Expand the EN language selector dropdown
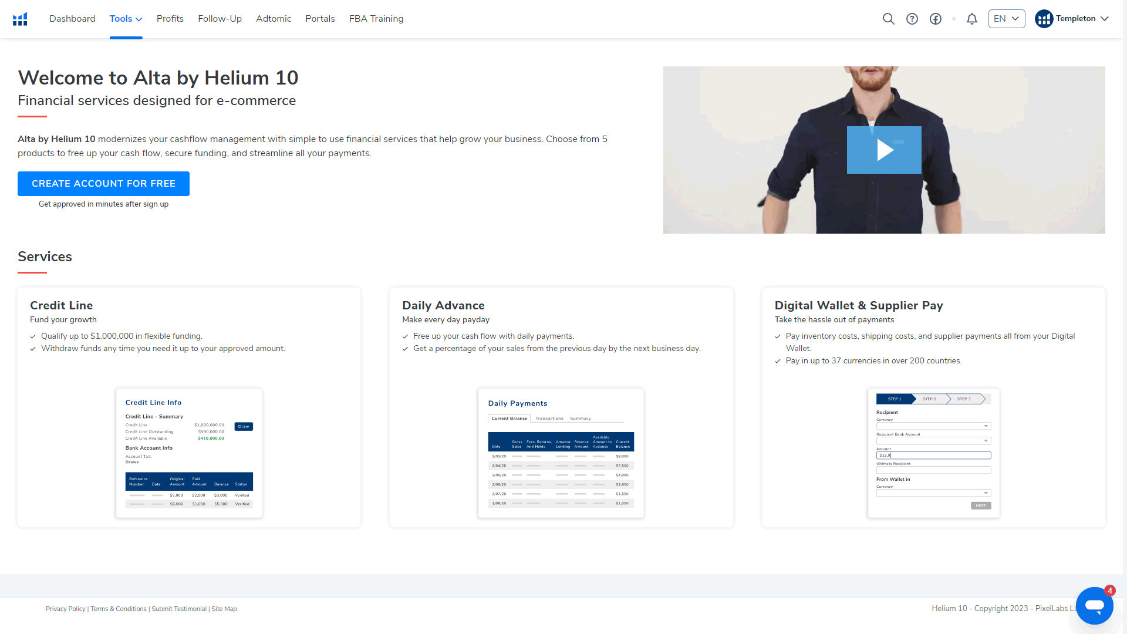 point(1006,19)
